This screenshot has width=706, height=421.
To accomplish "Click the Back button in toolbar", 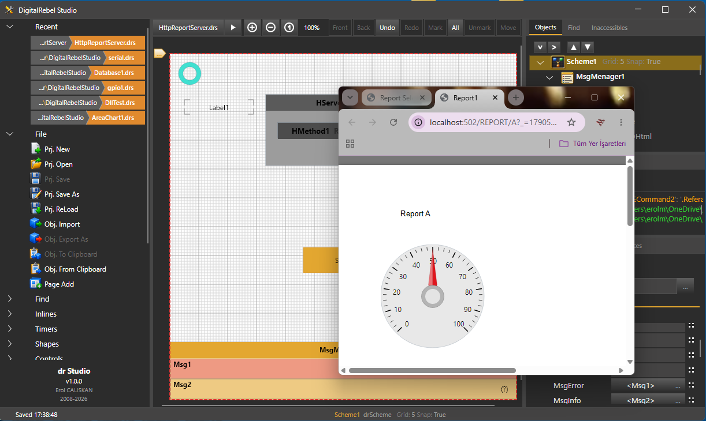I will coord(363,28).
